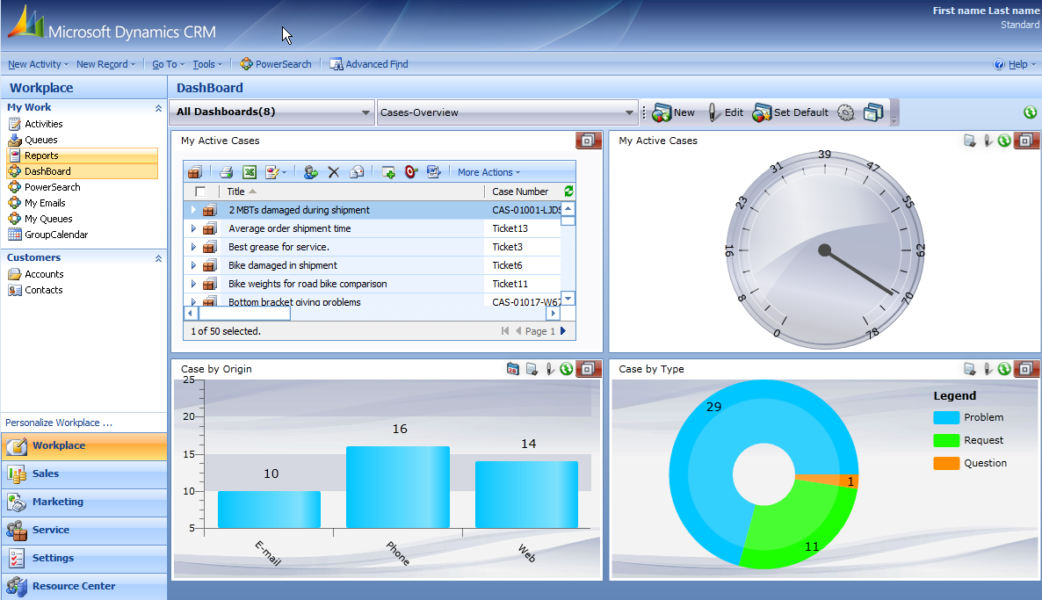The width and height of the screenshot is (1042, 600).
Task: Click the Personalize Workplace link
Action: coord(59,423)
